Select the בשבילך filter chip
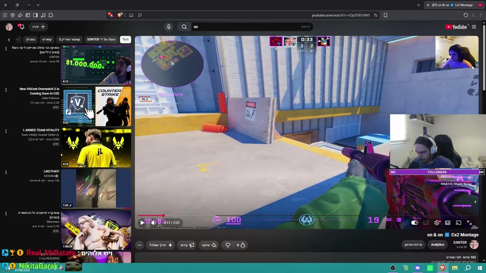486x273 pixels. tap(30, 39)
